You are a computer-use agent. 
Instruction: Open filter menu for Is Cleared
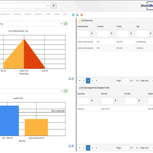(112, 34)
